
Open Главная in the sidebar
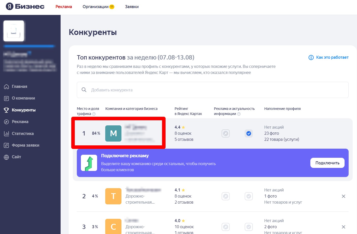point(19,86)
